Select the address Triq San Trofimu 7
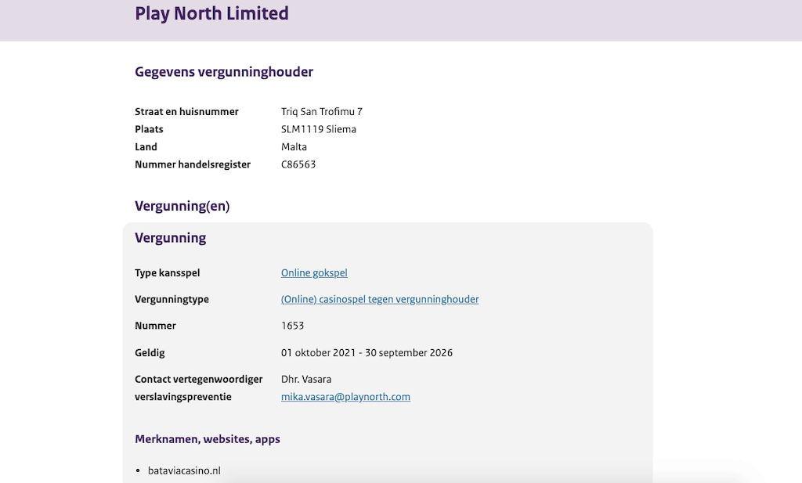The height and width of the screenshot is (483, 802). [x=322, y=111]
